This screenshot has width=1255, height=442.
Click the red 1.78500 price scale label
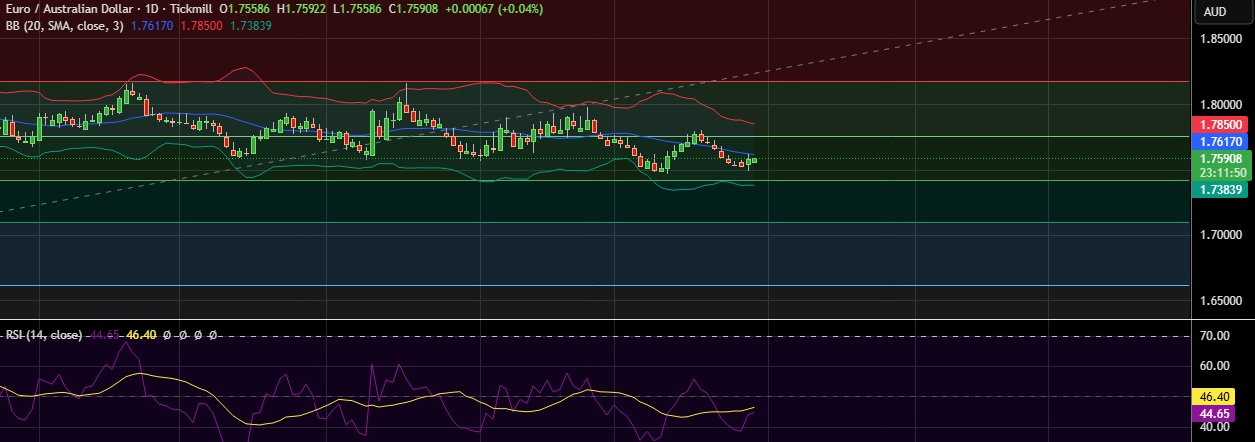(1220, 125)
